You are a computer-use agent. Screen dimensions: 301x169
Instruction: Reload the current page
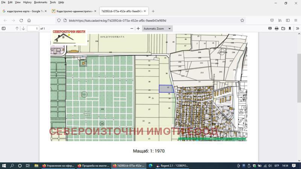tap(21, 20)
